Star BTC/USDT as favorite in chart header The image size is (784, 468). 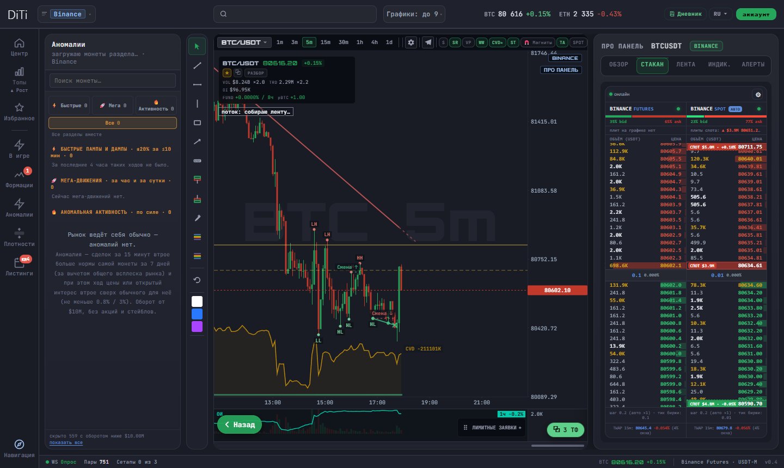[x=227, y=73]
